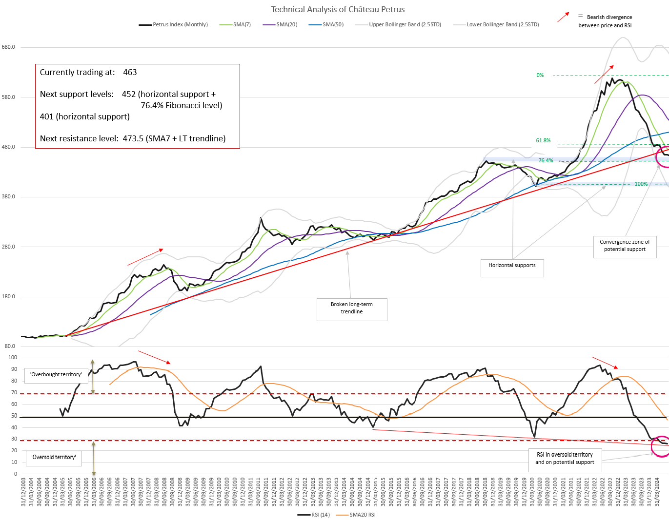Click the 'Next resistance level: 473.5' line

133,138
